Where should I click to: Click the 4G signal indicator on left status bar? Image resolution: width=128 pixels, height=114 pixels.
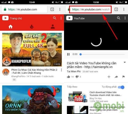[4, 2]
